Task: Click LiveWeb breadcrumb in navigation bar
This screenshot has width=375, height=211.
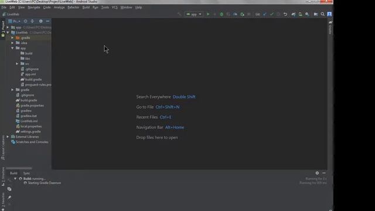Action: click(x=11, y=14)
